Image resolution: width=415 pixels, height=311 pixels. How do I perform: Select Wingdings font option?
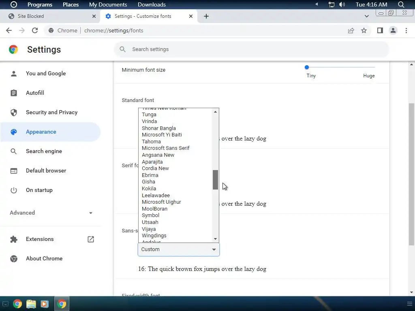[175, 236]
